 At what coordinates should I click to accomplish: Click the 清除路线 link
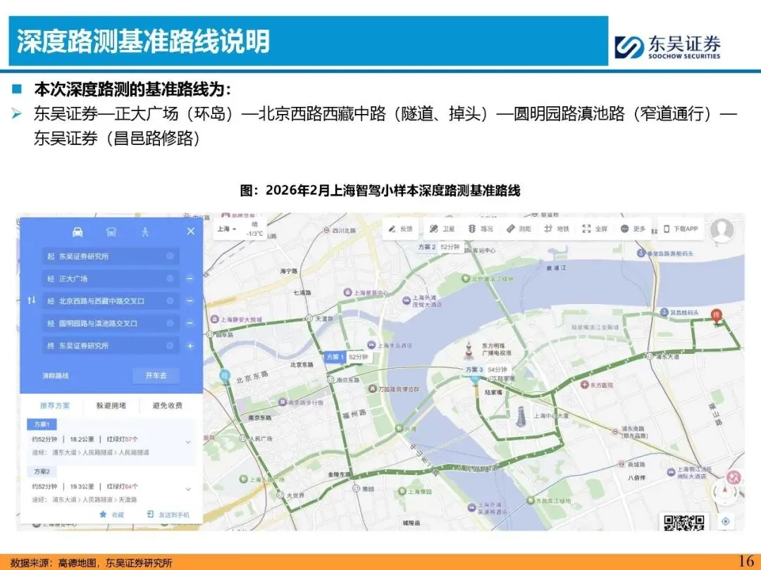pos(56,376)
